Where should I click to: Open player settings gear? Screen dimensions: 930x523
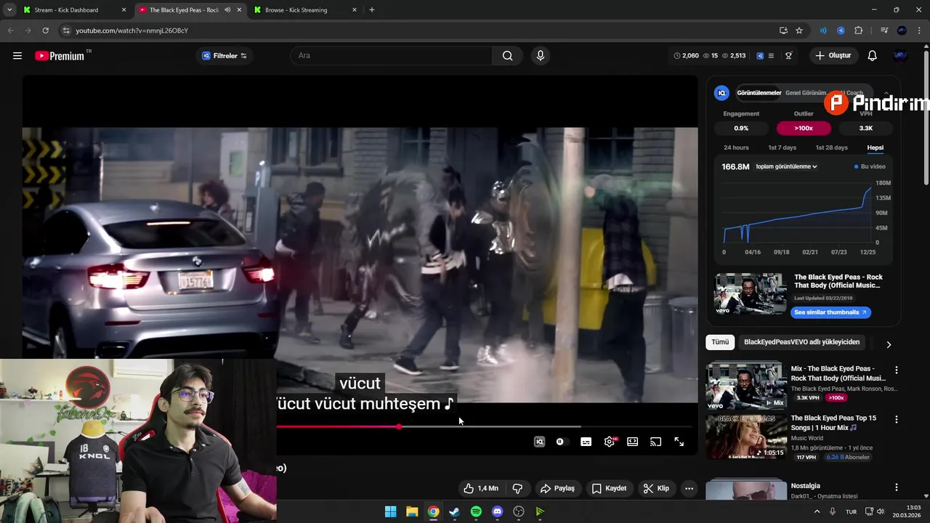pyautogui.click(x=610, y=442)
